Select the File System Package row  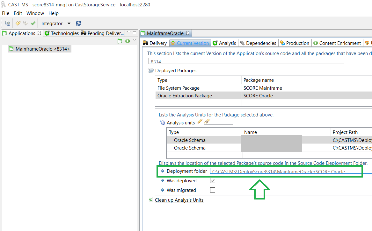pyautogui.click(x=179, y=88)
